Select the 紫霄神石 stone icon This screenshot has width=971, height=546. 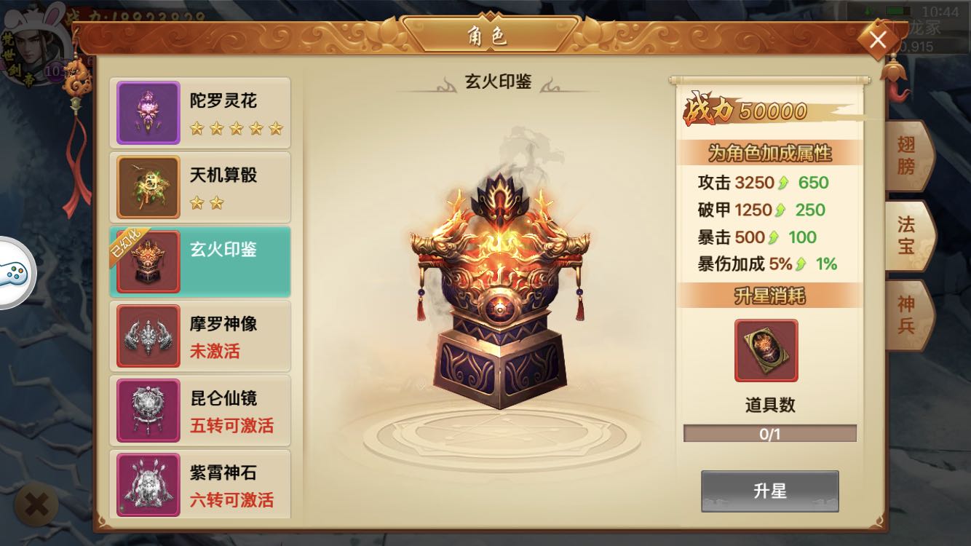pyautogui.click(x=148, y=484)
